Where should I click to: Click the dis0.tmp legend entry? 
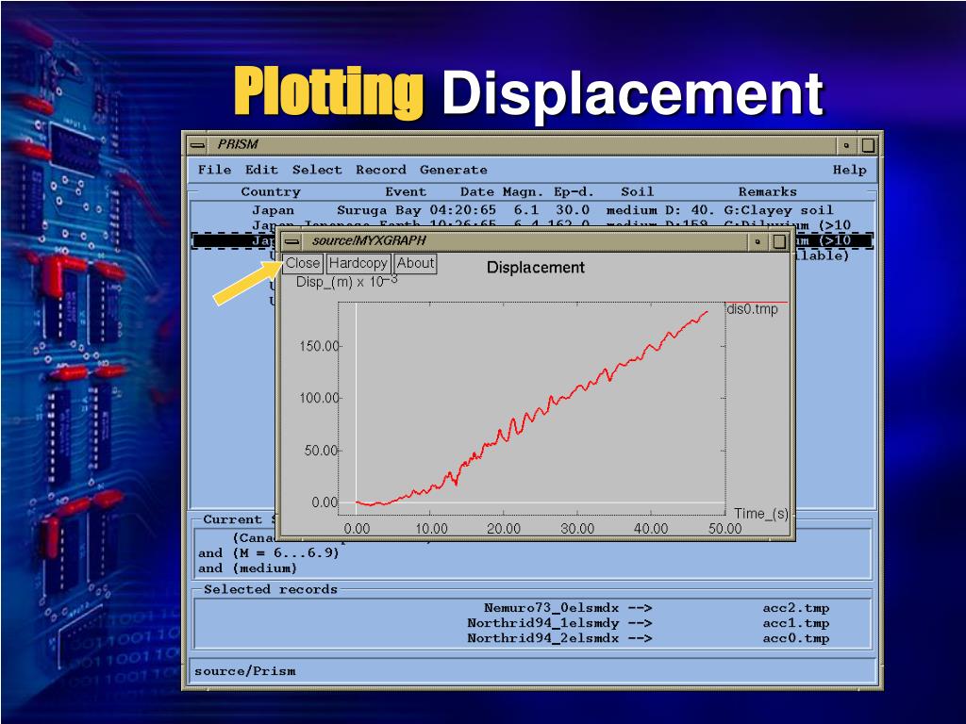click(x=752, y=309)
